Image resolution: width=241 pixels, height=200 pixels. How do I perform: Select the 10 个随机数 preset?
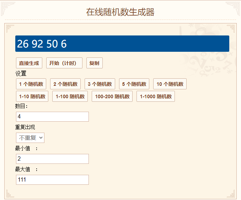[170, 84]
